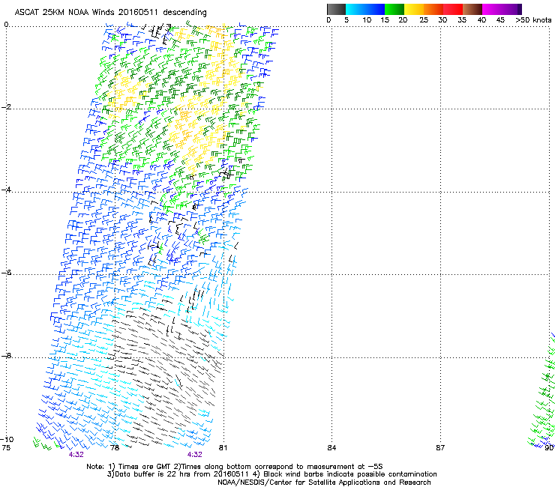Click the magenta 40-45 knots legend color
This screenshot has height=487, width=555.
492,9
